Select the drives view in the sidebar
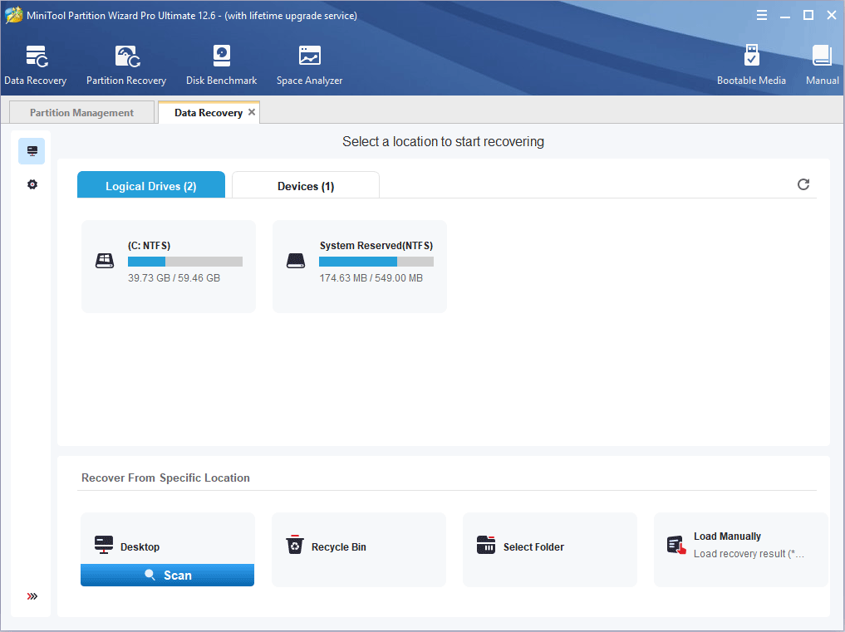 pos(32,151)
